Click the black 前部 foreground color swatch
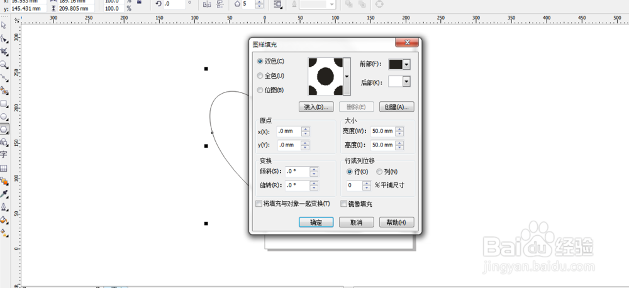 [396, 65]
